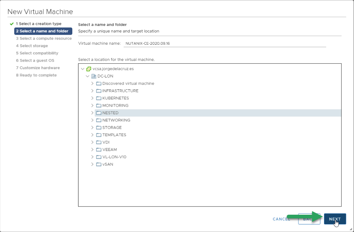Click the virtual machine name field
Image resolution: width=354 pixels, height=232 pixels.
tap(225, 44)
